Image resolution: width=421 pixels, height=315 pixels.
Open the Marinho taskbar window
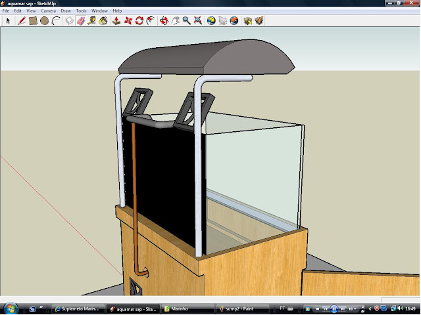click(188, 309)
